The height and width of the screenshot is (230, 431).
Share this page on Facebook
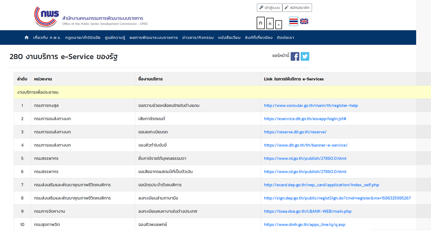coord(295,56)
